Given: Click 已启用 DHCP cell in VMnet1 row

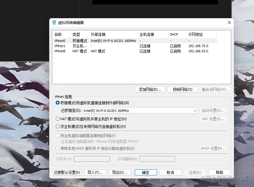Looking at the screenshot, I should 175,46.
